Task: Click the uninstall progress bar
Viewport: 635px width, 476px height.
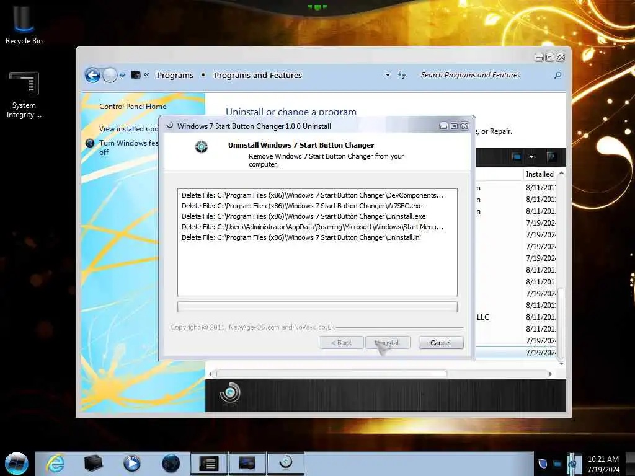Action: coord(317,307)
